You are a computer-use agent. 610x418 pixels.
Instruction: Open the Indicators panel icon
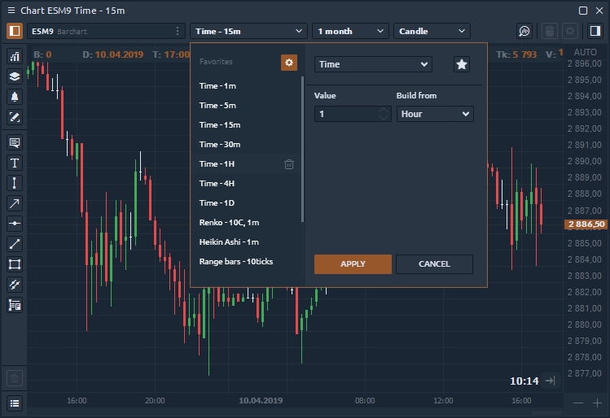coord(15,57)
